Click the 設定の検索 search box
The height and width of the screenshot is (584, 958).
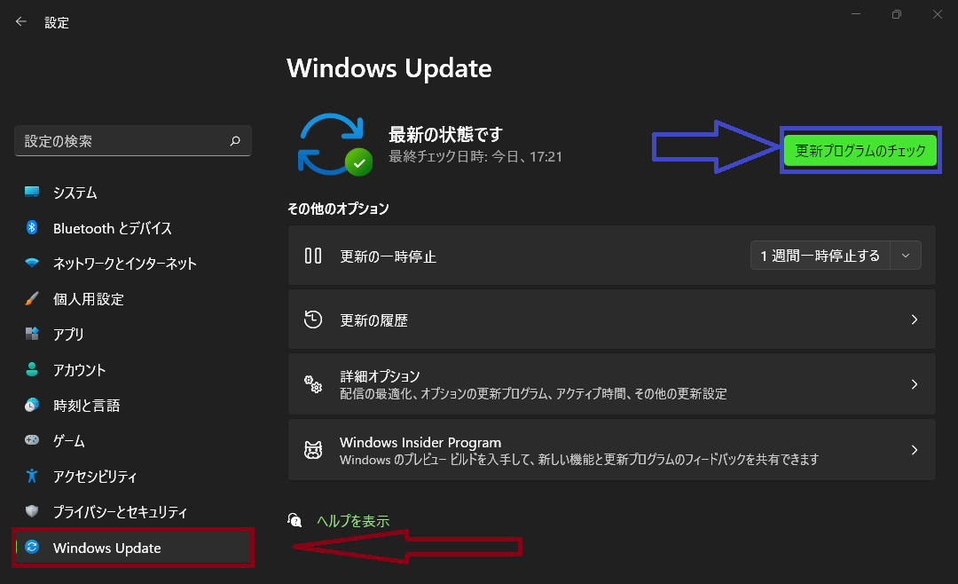[x=132, y=141]
